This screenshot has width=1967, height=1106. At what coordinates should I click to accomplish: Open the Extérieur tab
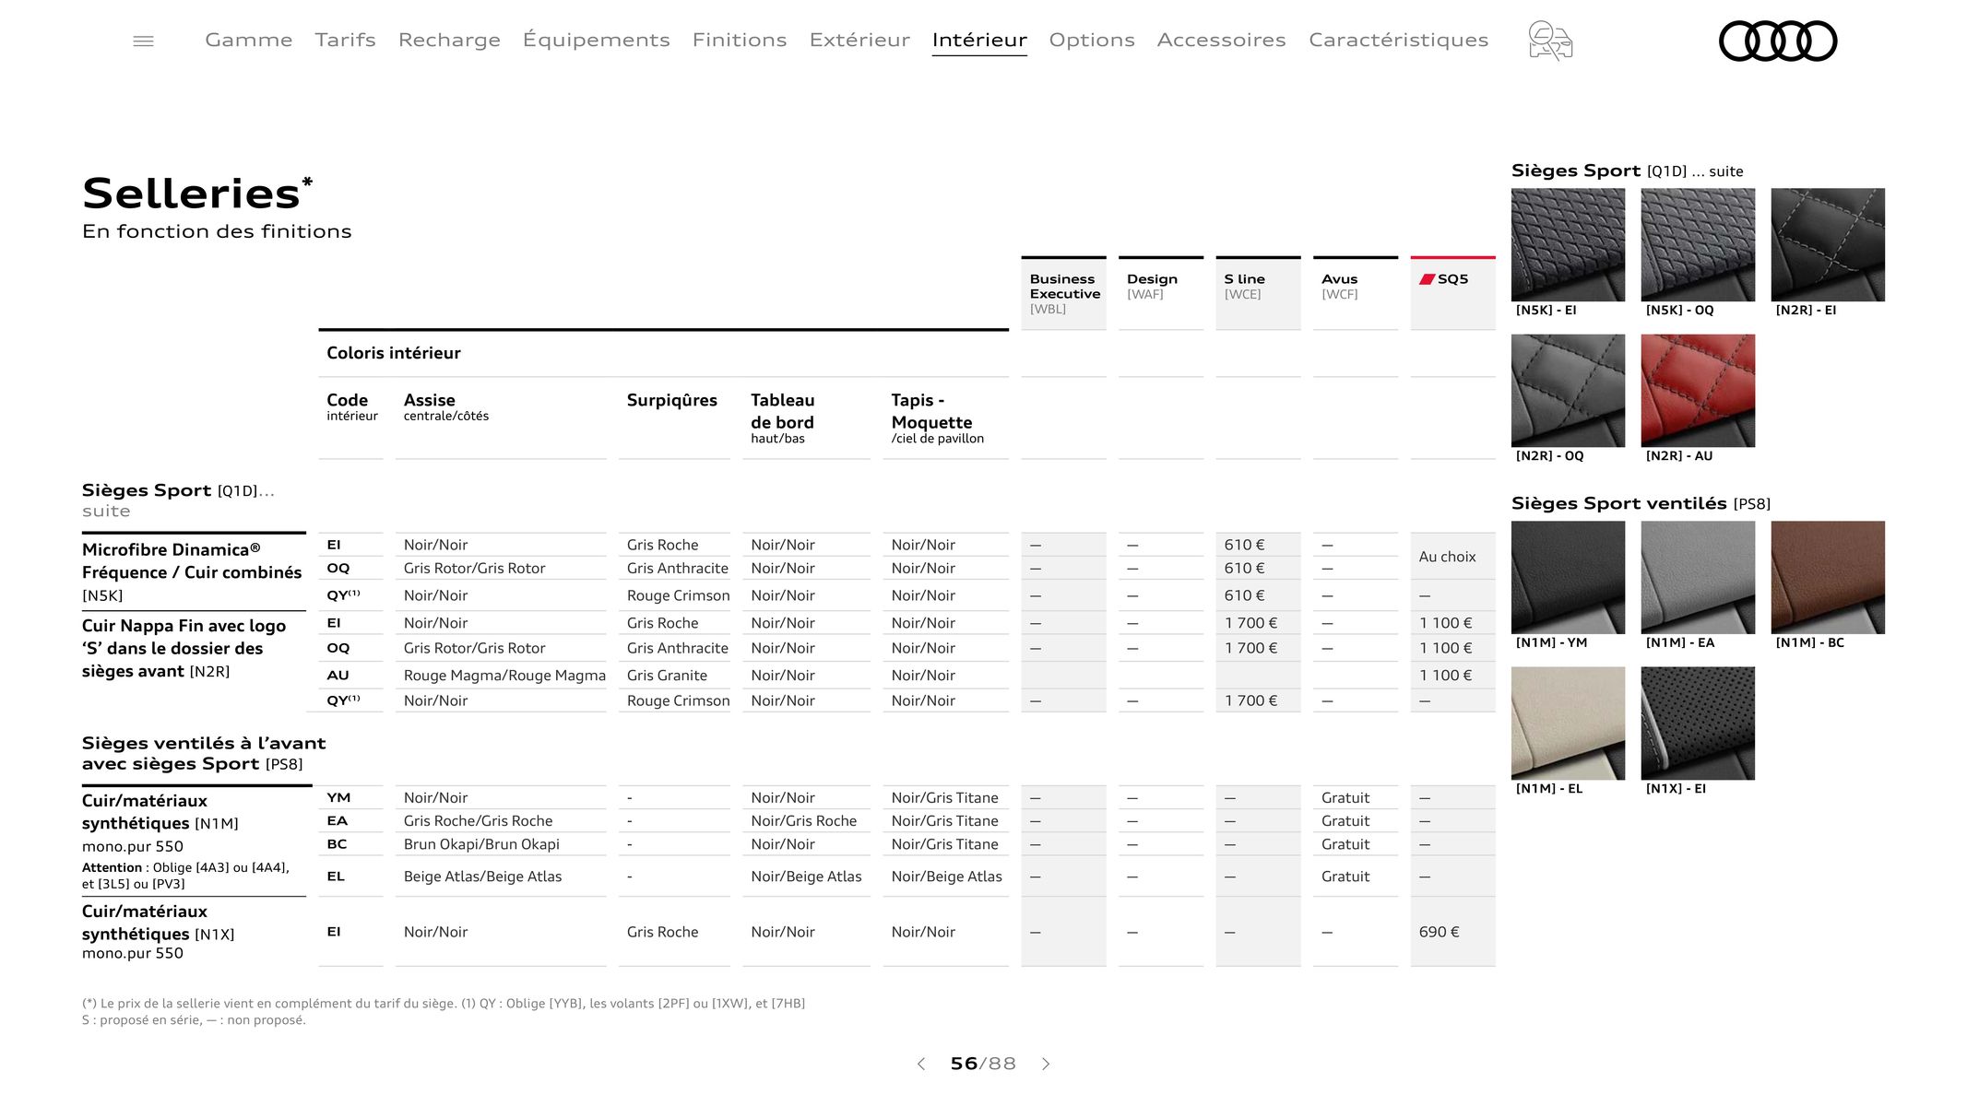pyautogui.click(x=859, y=40)
